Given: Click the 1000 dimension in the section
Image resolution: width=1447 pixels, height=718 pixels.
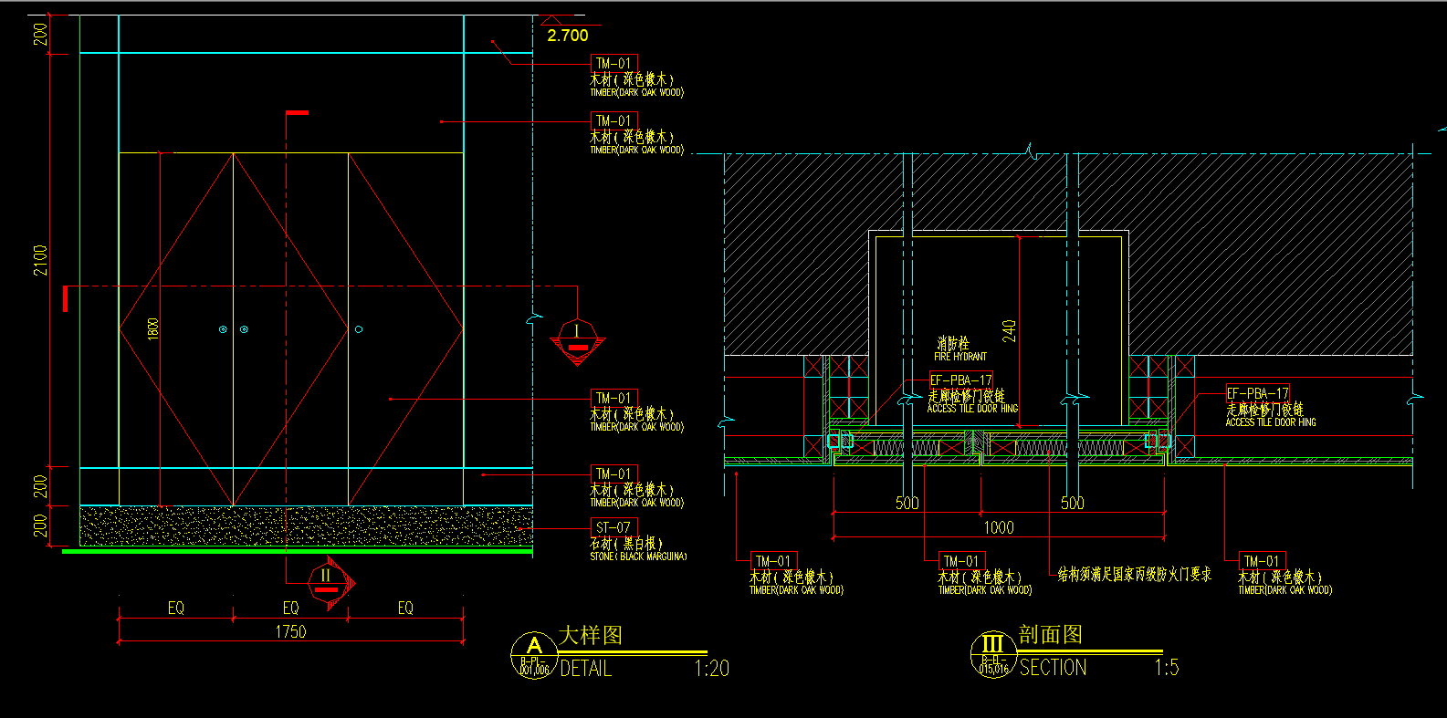Looking at the screenshot, I should tap(999, 527).
